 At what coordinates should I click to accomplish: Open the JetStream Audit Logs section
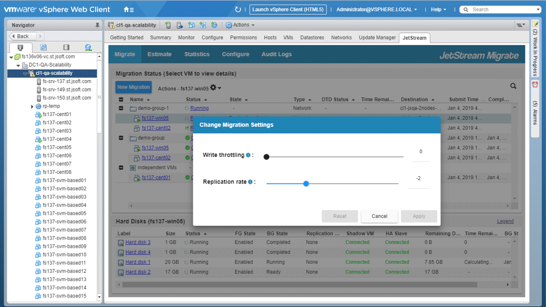(x=276, y=54)
